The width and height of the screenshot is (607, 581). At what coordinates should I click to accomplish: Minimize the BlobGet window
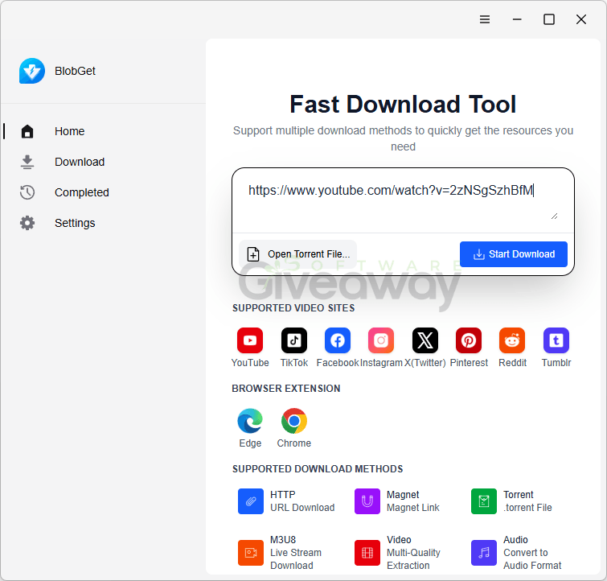point(517,19)
